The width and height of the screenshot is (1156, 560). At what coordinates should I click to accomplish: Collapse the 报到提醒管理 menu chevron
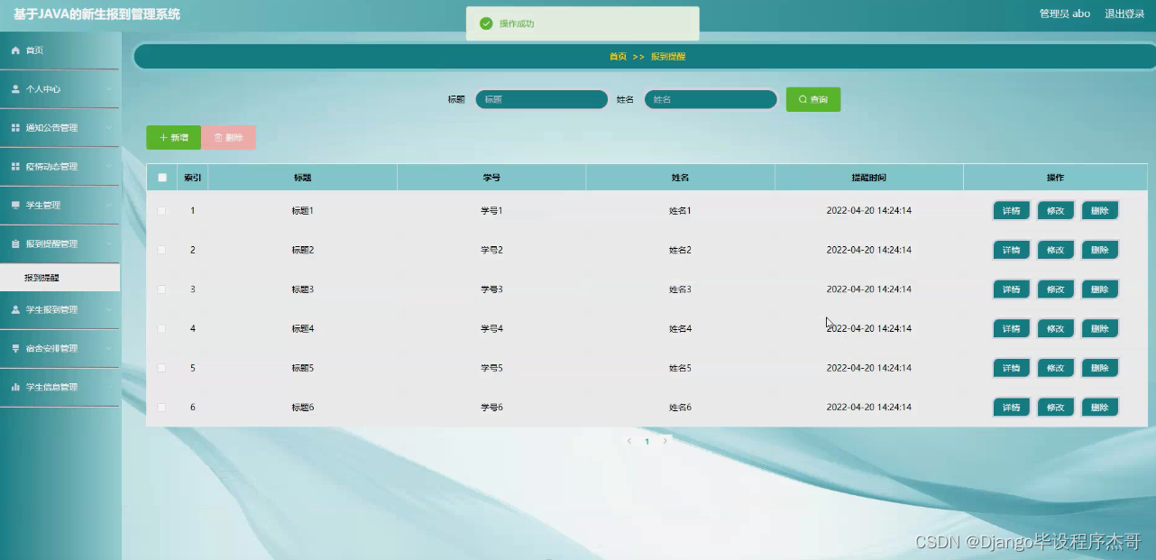(x=108, y=244)
